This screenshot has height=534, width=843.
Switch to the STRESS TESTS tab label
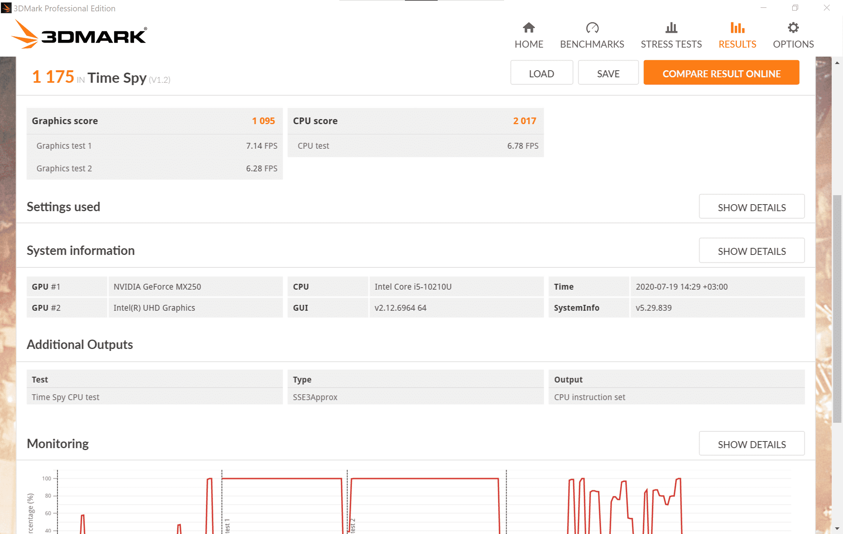pyautogui.click(x=671, y=44)
